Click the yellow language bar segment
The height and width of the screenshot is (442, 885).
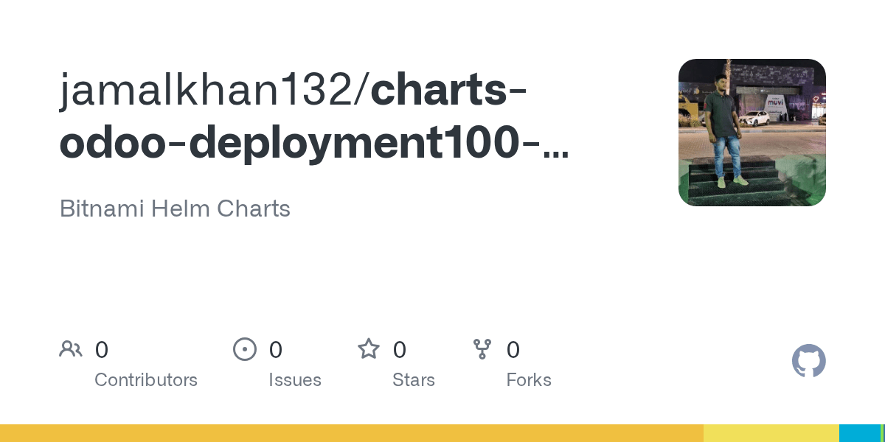pos(771,433)
